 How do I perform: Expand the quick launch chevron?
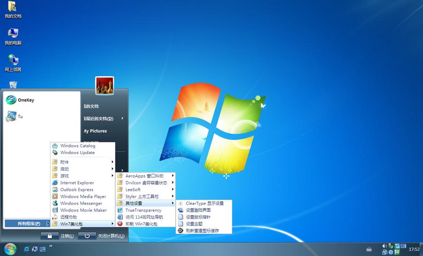pyautogui.click(x=51, y=246)
